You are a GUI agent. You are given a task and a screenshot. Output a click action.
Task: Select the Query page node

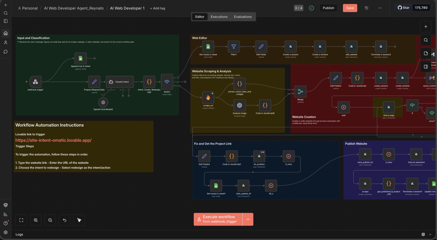pos(389,107)
